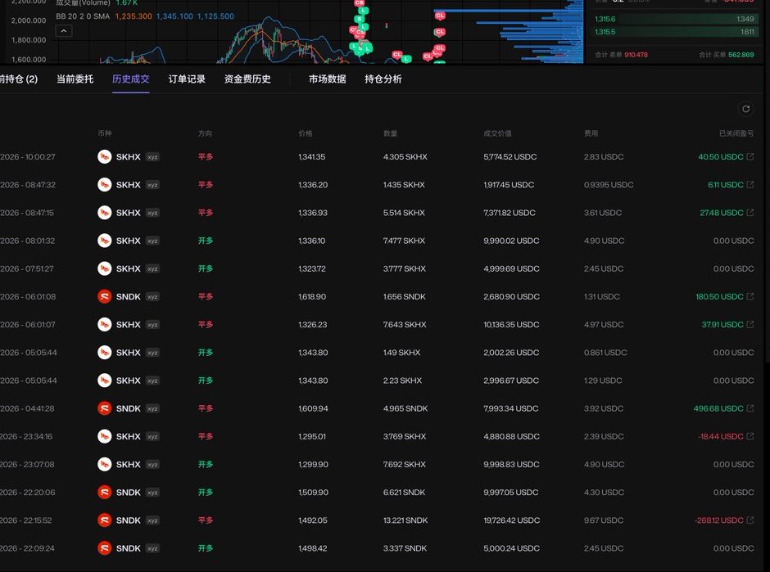The width and height of the screenshot is (770, 572).
Task: Click the 价格 column header
Action: click(x=306, y=133)
